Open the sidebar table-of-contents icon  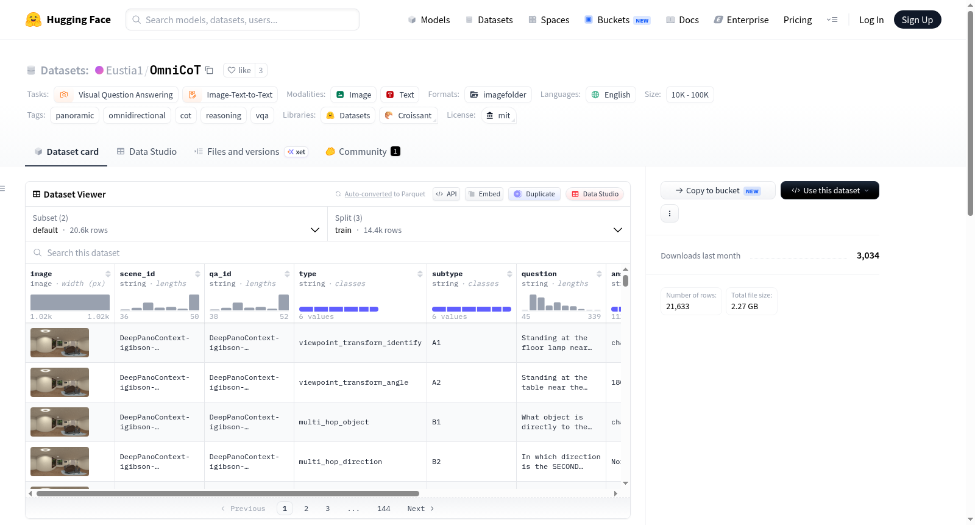click(x=2, y=188)
